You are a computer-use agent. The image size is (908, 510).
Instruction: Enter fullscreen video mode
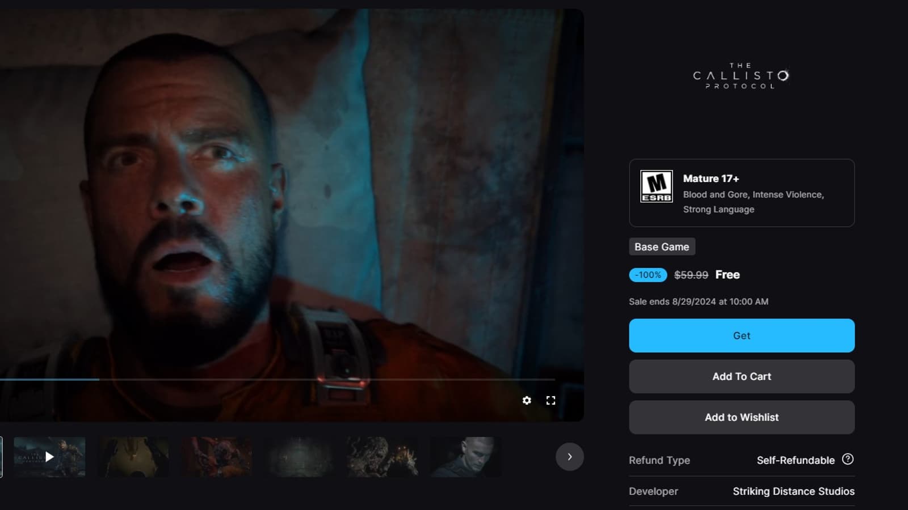(x=550, y=401)
